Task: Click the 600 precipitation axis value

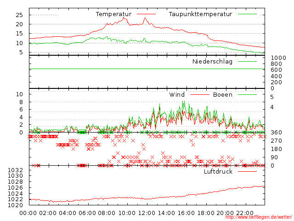Action: point(276,70)
